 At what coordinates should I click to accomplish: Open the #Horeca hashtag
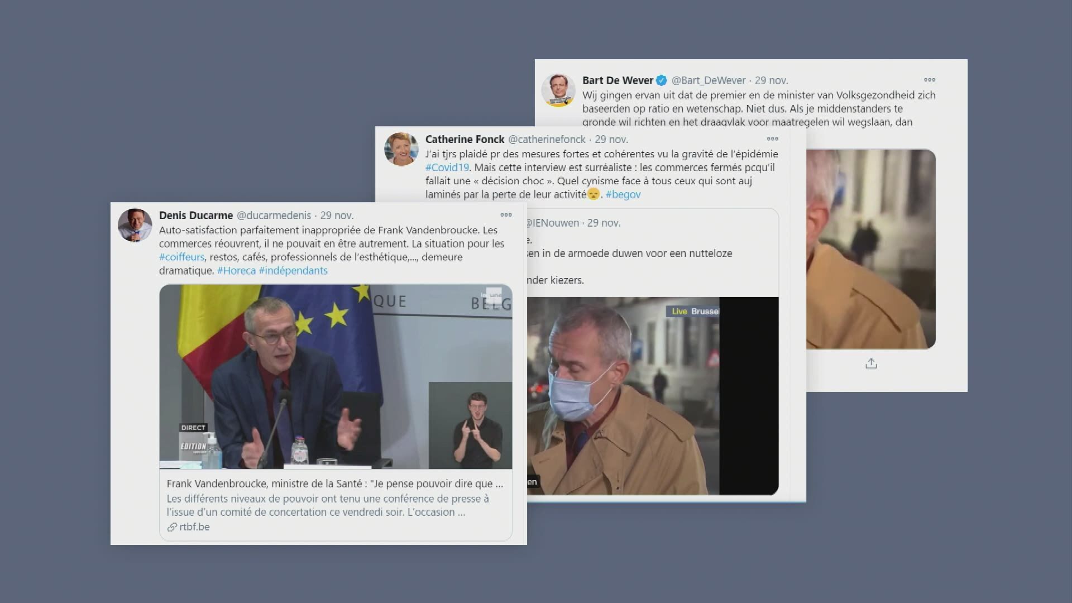(236, 270)
